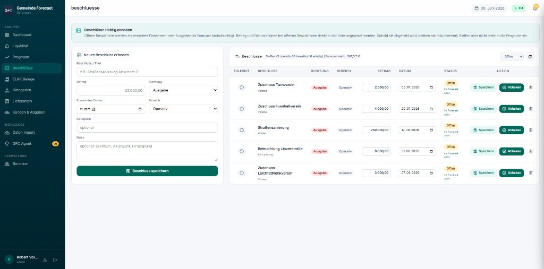Image resolution: width=544 pixels, height=269 pixels.
Task: Open the Bereich dropdown showing Operativ
Action: pyautogui.click(x=183, y=109)
